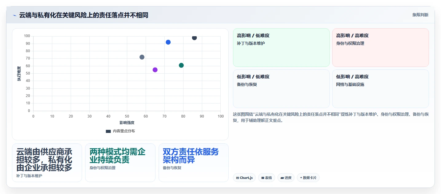Select the 两种模式均需企业持续负责 data card
441x194 pixels.
(x=120, y=163)
